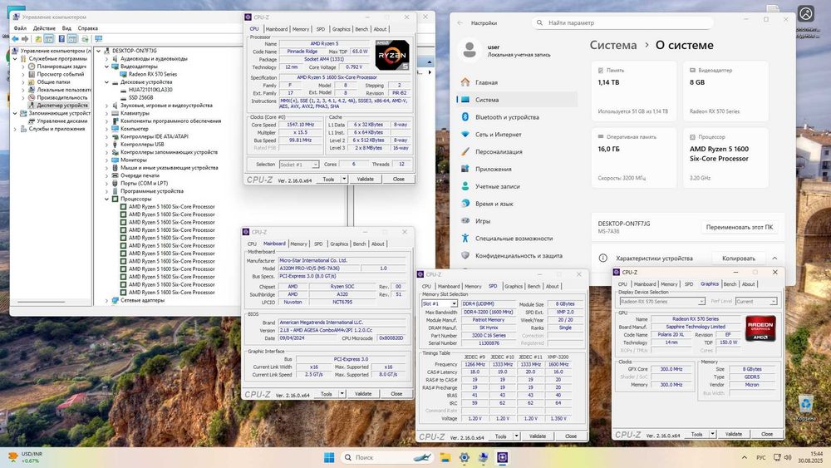This screenshot has width=831, height=468.
Task: Click the Поиск search box on taskbar
Action: pos(386,457)
